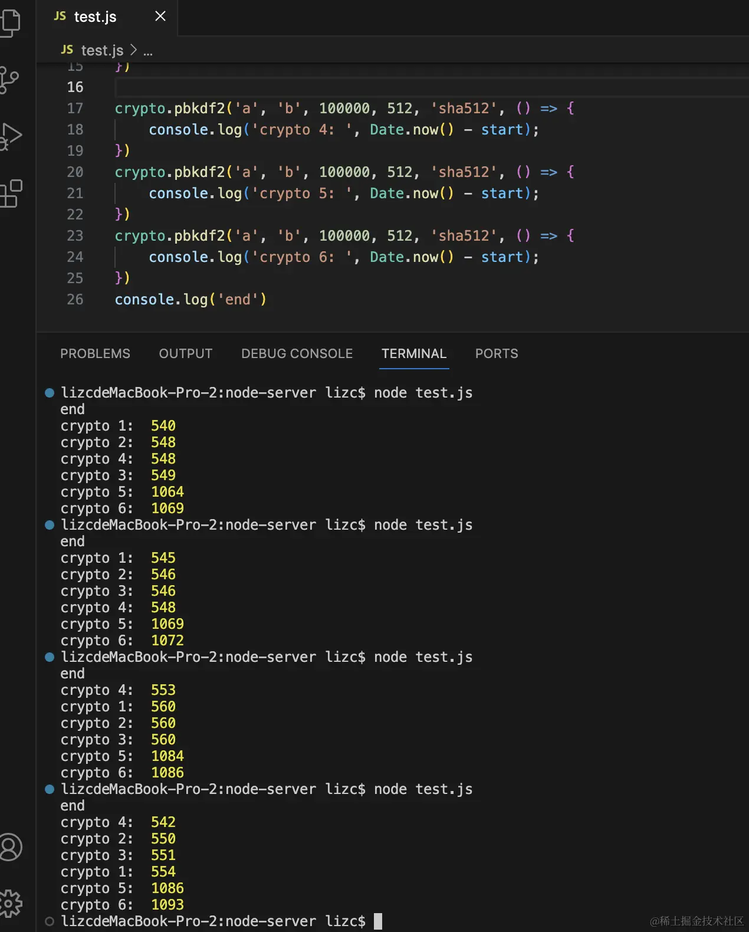Click the hollow decoration circle at current prompt
749x932 pixels.
(x=50, y=921)
